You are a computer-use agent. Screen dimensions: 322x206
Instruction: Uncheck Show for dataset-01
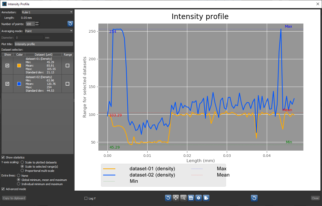[x=7, y=66]
